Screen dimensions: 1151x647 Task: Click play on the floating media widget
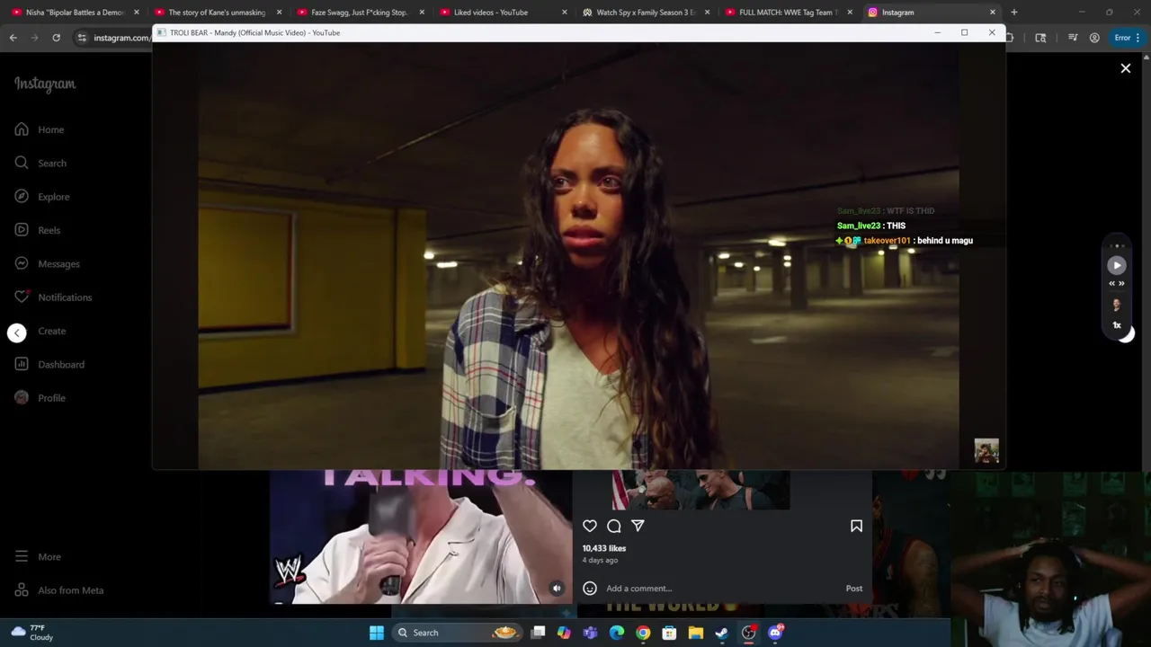point(1117,265)
